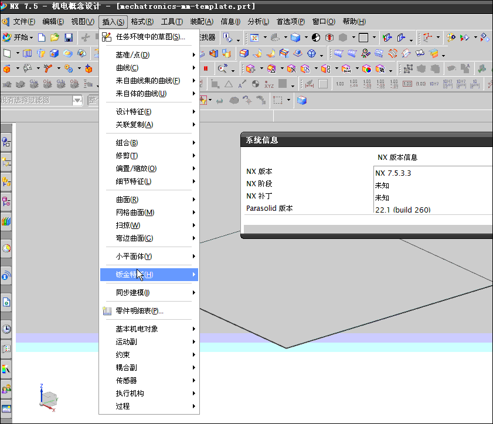Click the cube with plus sign icon
Image resolution: width=493 pixels, height=424 pixels.
[x=250, y=69]
